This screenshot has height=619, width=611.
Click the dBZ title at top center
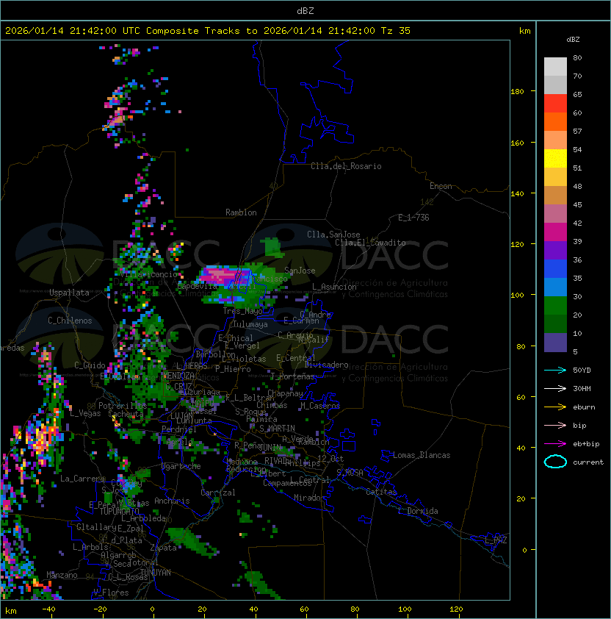point(305,11)
